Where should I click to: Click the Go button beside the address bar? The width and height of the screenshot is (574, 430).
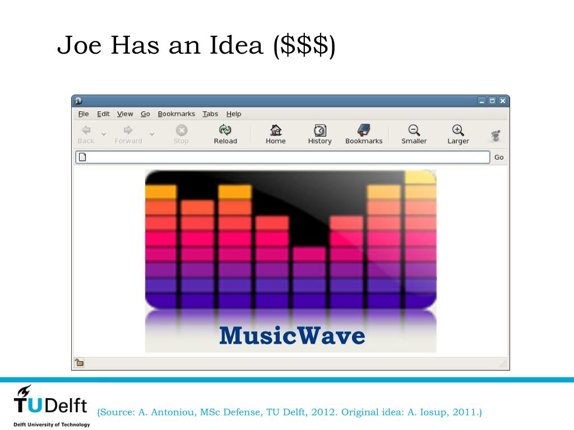pos(499,157)
